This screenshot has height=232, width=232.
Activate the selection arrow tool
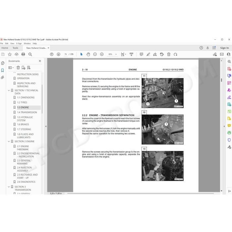[x=82, y=54]
